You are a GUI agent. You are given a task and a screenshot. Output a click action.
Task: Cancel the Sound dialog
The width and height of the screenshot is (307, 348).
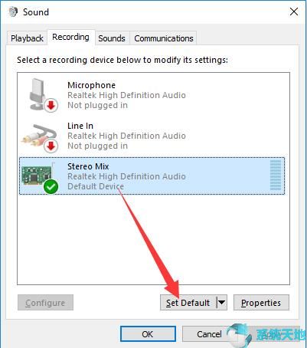(x=209, y=334)
